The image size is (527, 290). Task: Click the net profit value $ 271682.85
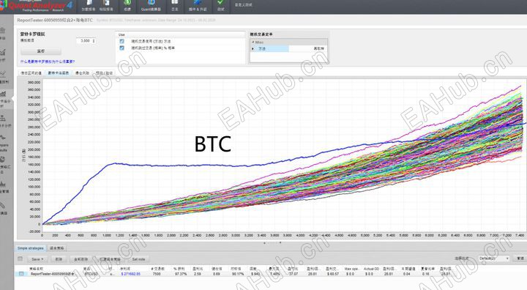point(130,274)
